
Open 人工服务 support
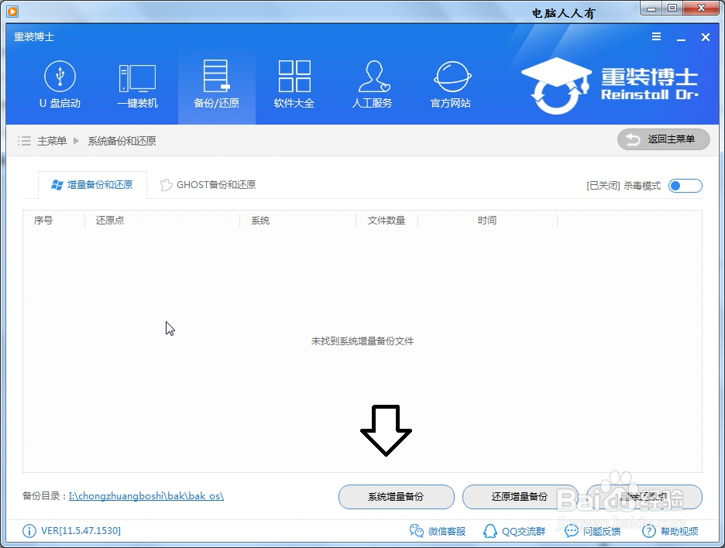click(373, 85)
